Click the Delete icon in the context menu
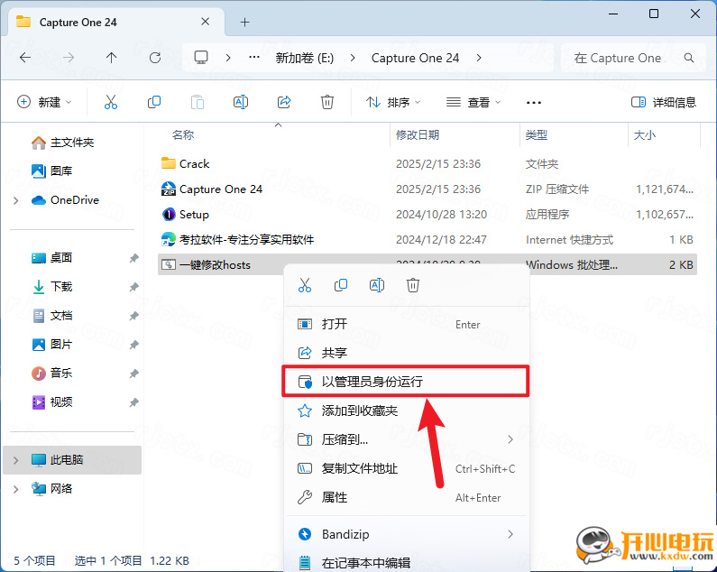 coord(412,285)
